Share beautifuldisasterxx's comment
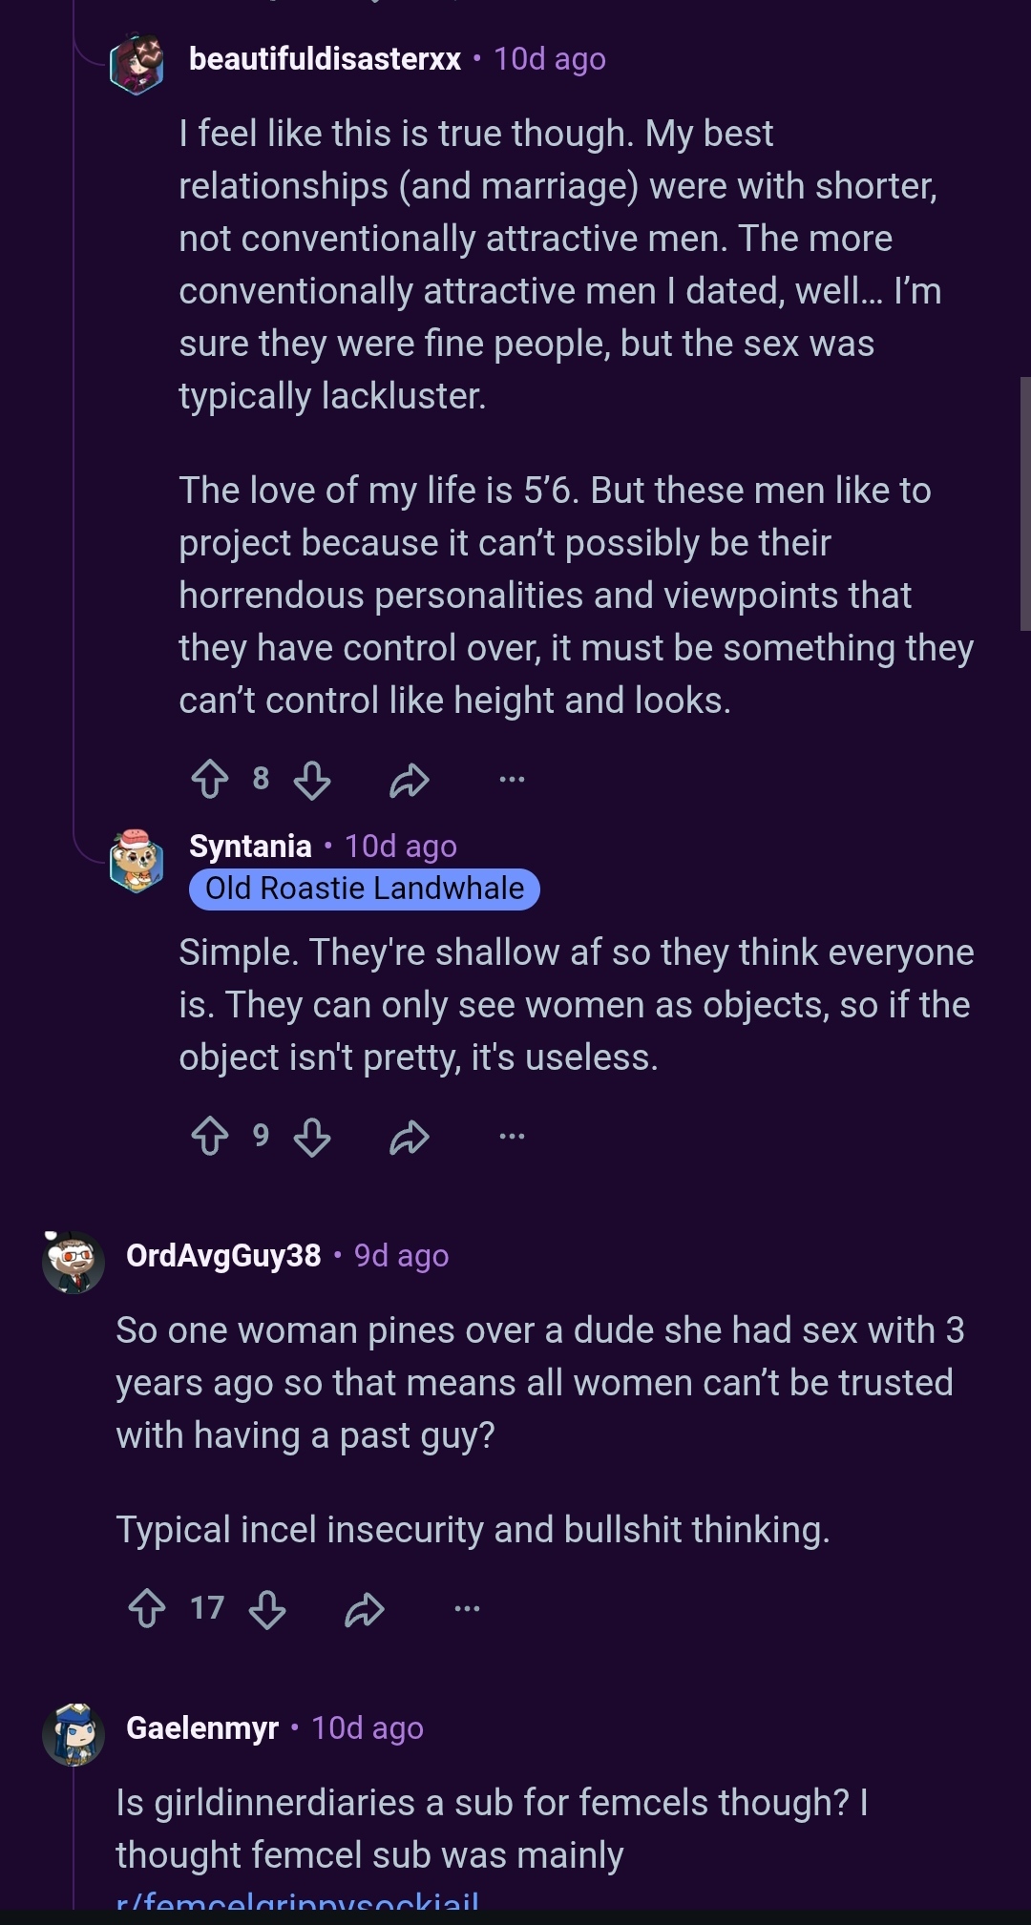 click(x=410, y=780)
